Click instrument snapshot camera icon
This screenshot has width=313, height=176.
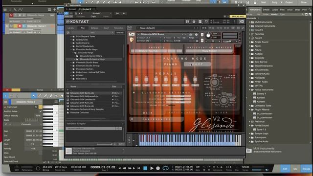191,35
